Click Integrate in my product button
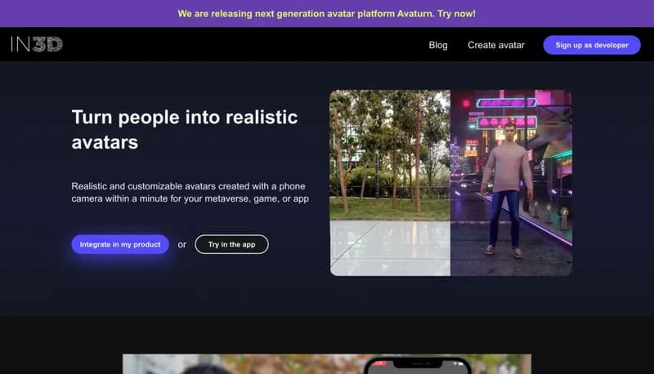Image resolution: width=654 pixels, height=374 pixels. pyautogui.click(x=120, y=244)
